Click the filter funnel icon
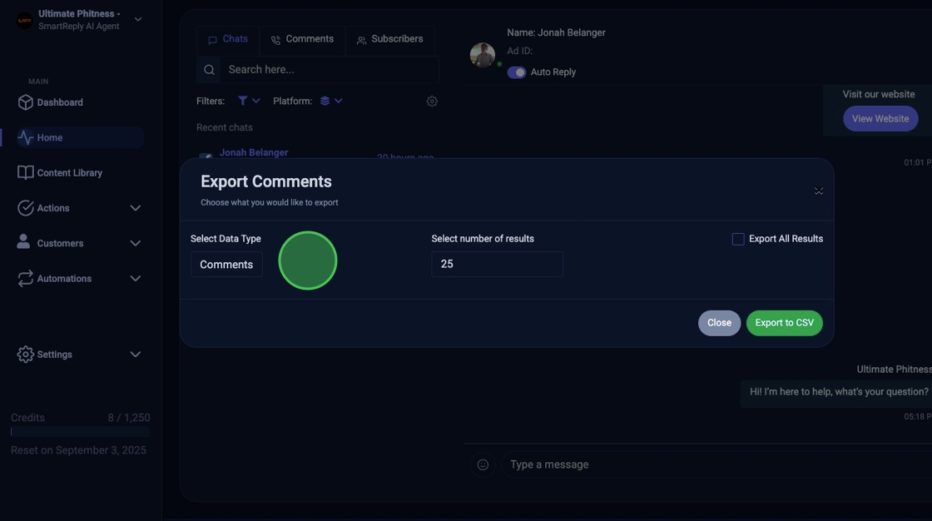The image size is (932, 521). (x=242, y=101)
